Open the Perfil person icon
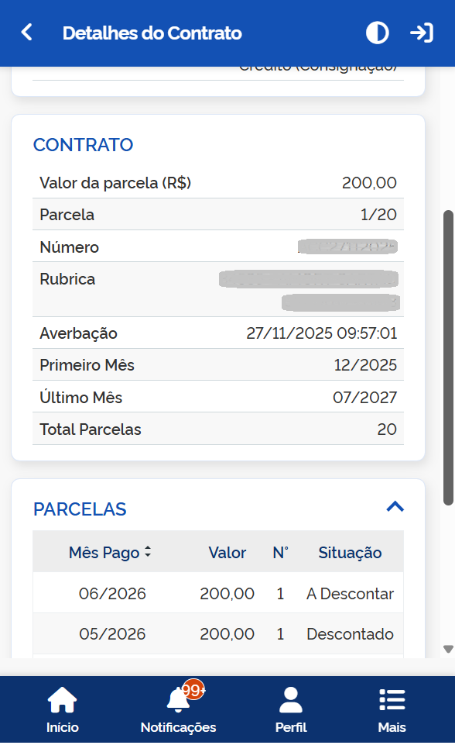 pyautogui.click(x=291, y=700)
